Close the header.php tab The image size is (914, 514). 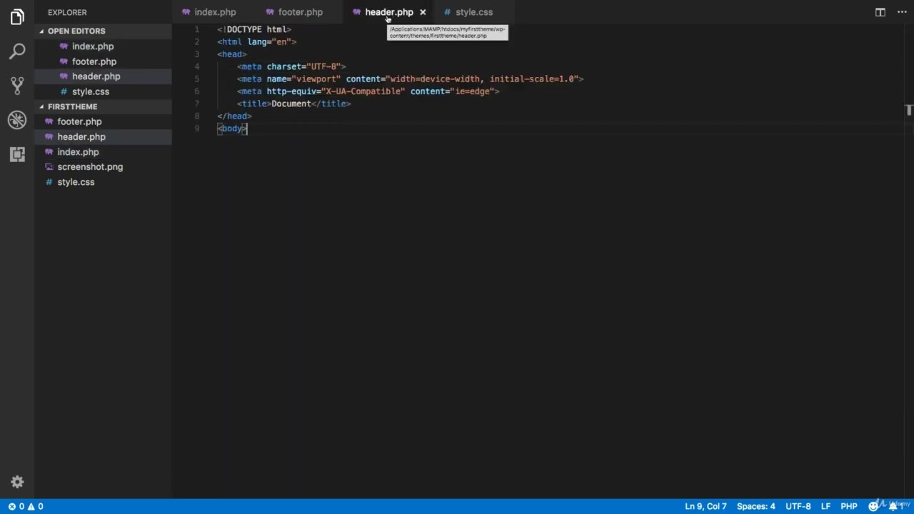tap(423, 12)
